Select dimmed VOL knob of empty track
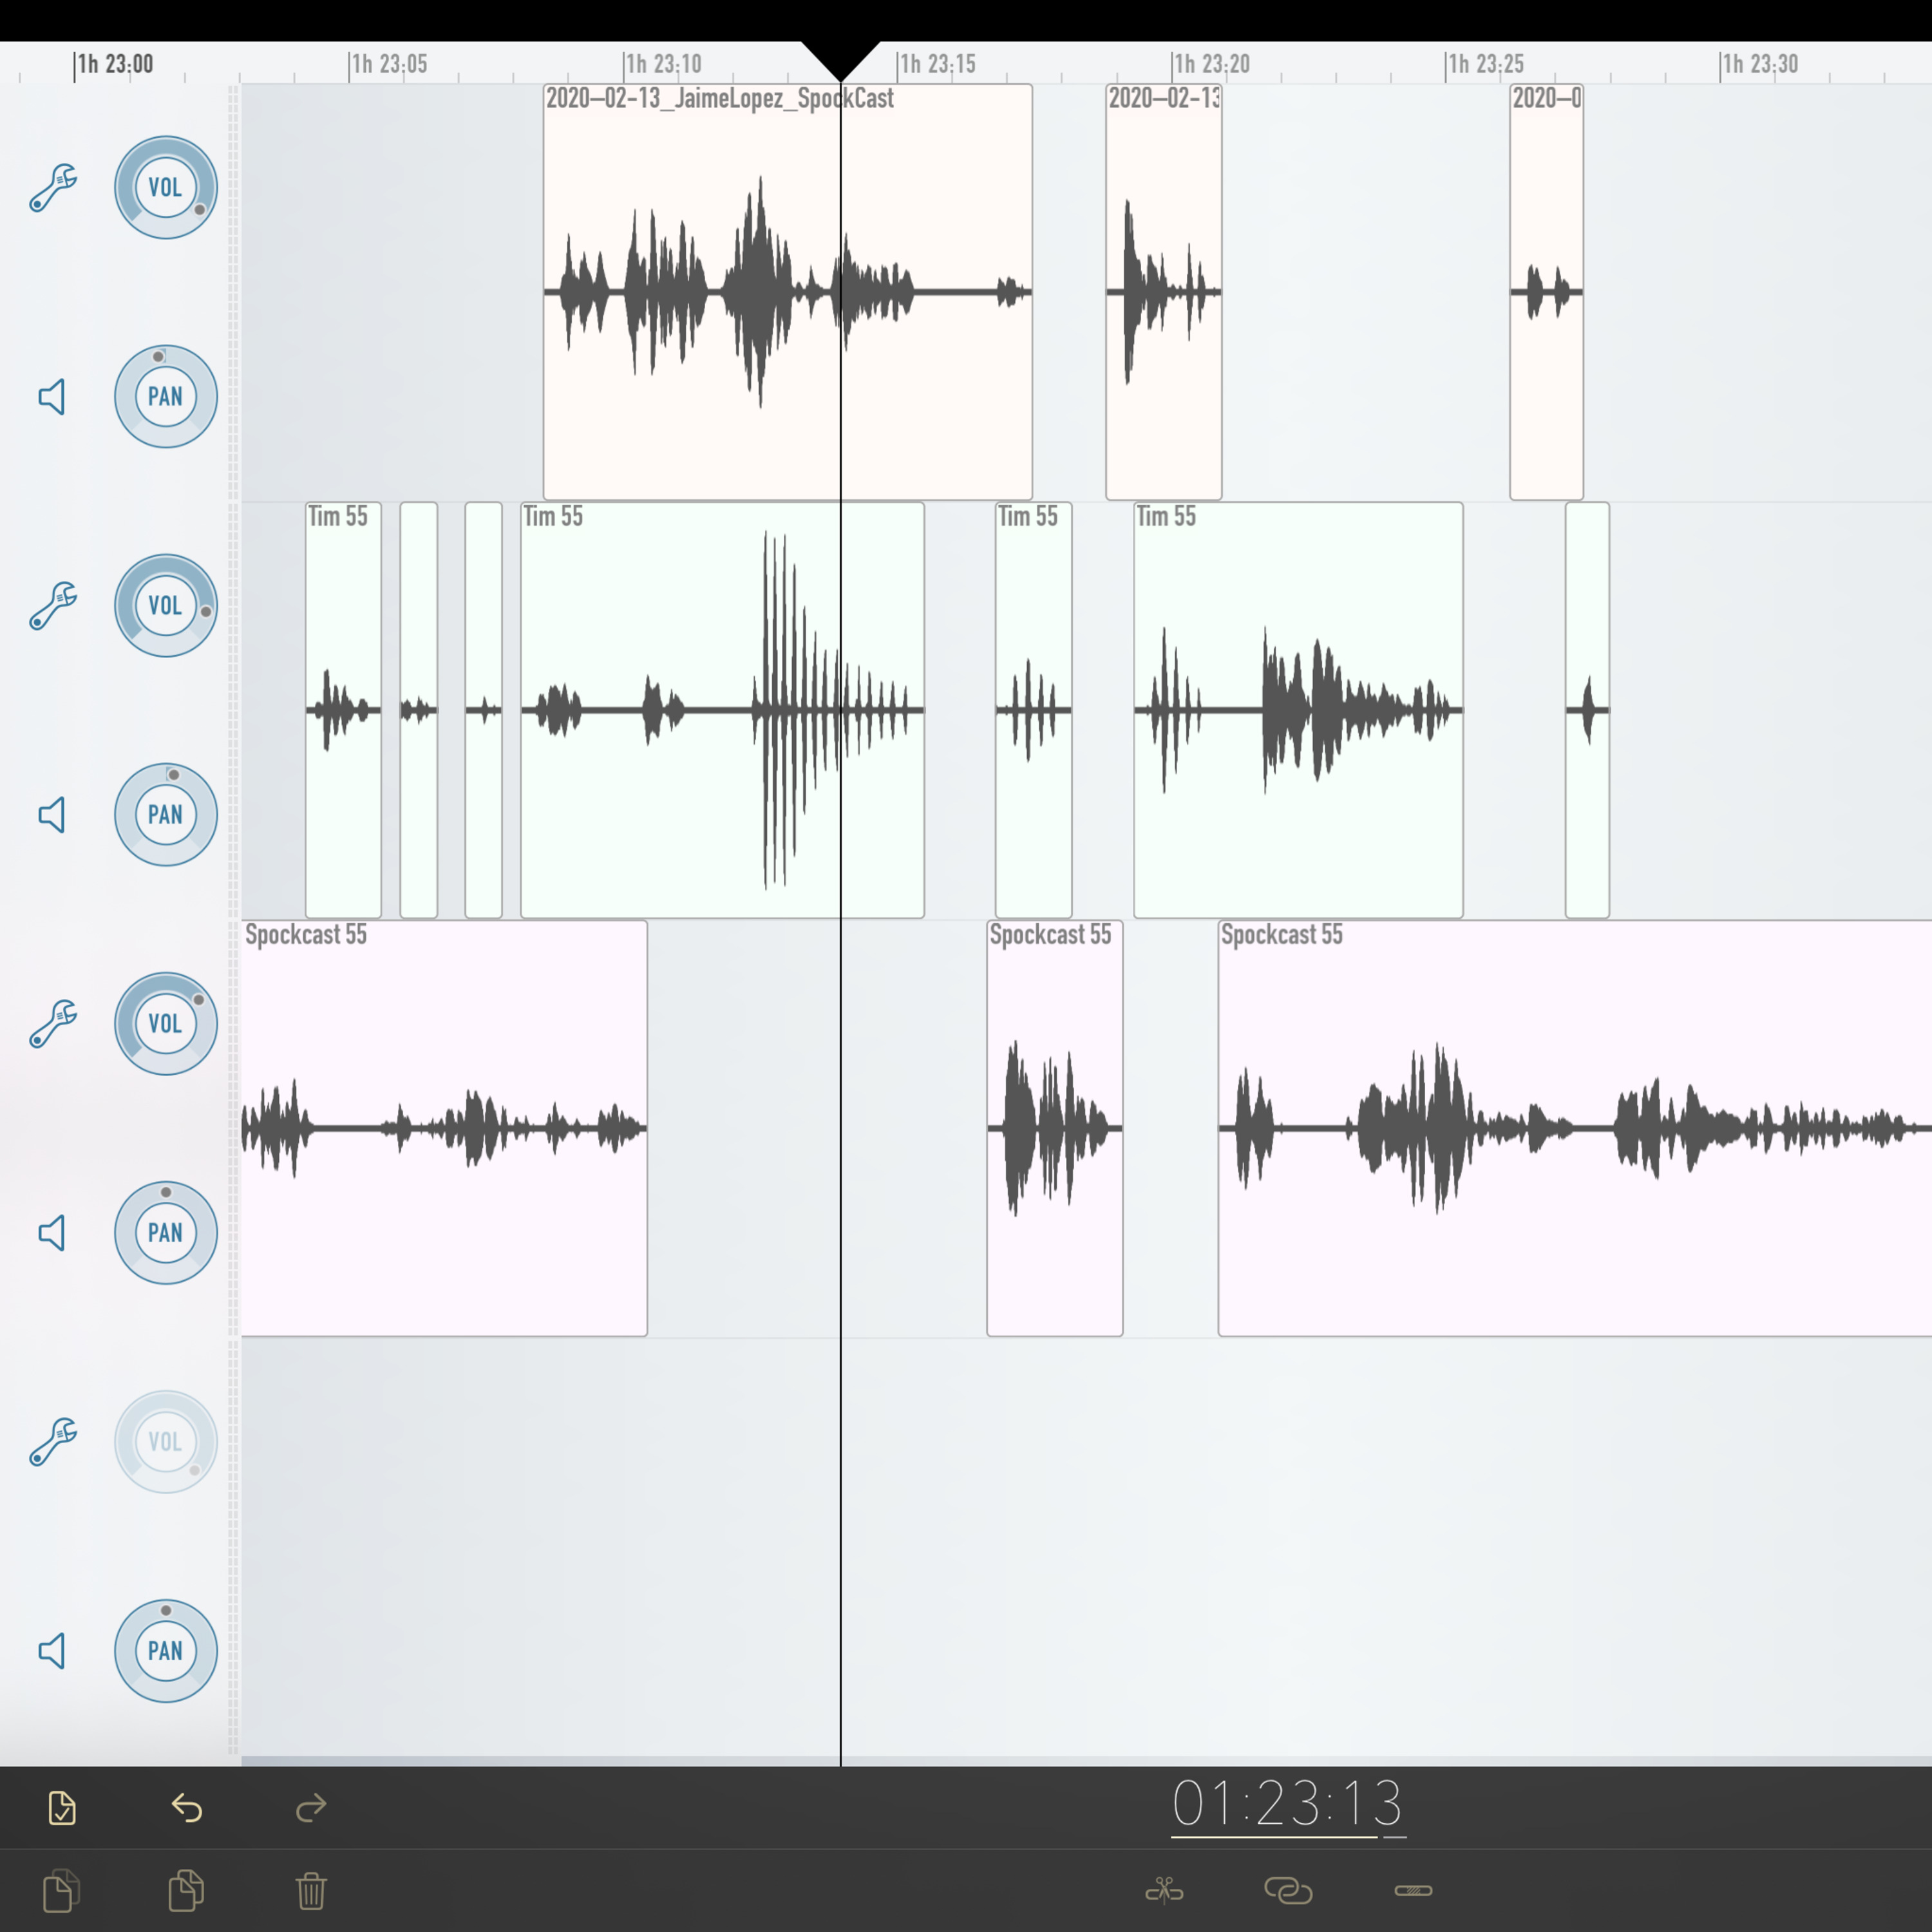This screenshot has width=1932, height=1932. coord(166,1441)
